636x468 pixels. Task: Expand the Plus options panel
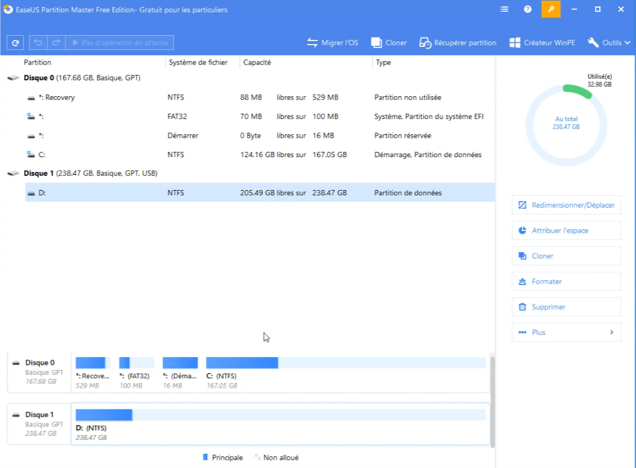click(x=566, y=332)
